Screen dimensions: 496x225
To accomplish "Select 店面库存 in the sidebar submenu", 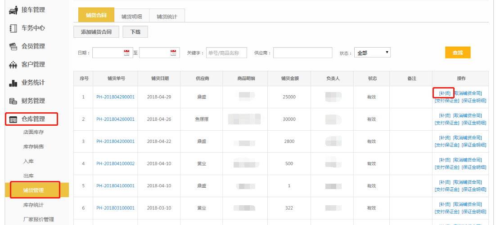I will coord(34,132).
